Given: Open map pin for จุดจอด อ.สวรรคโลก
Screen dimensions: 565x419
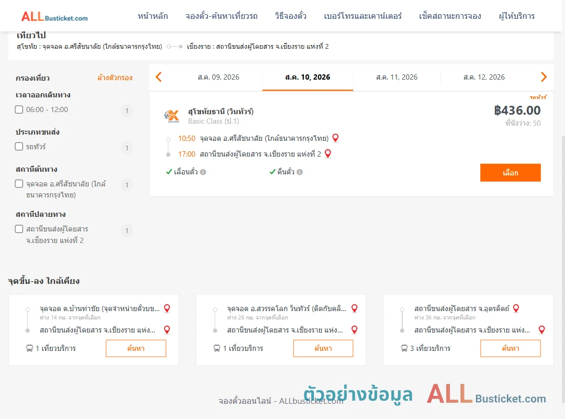Looking at the screenshot, I should tap(355, 308).
